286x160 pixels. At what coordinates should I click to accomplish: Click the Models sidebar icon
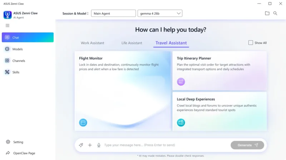7,49
